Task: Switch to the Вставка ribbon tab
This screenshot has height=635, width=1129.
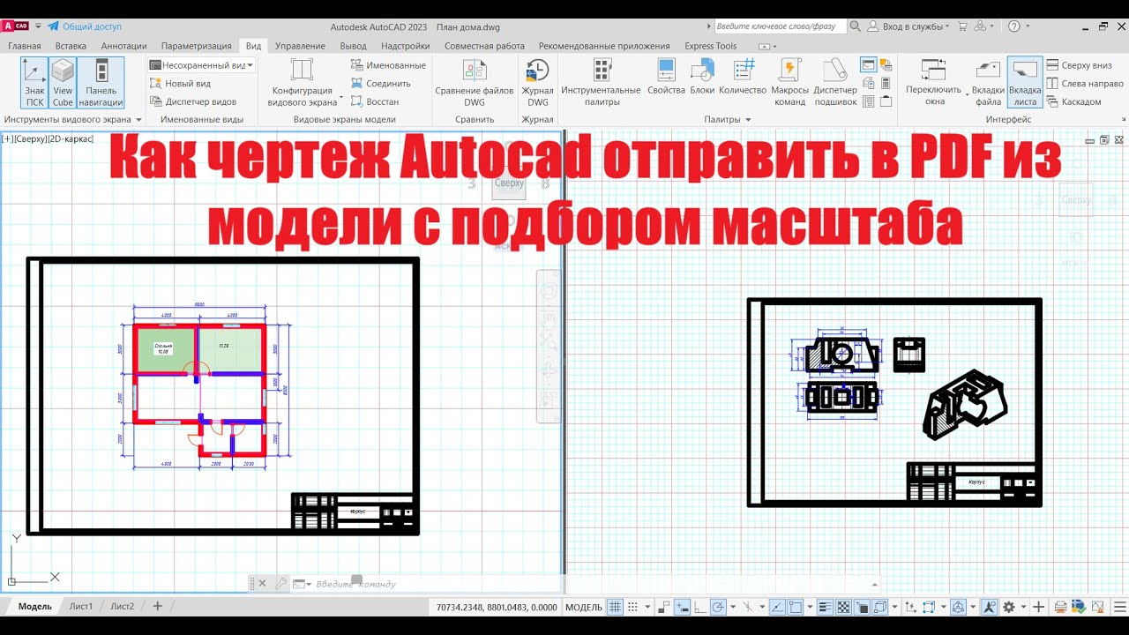Action: click(x=71, y=46)
